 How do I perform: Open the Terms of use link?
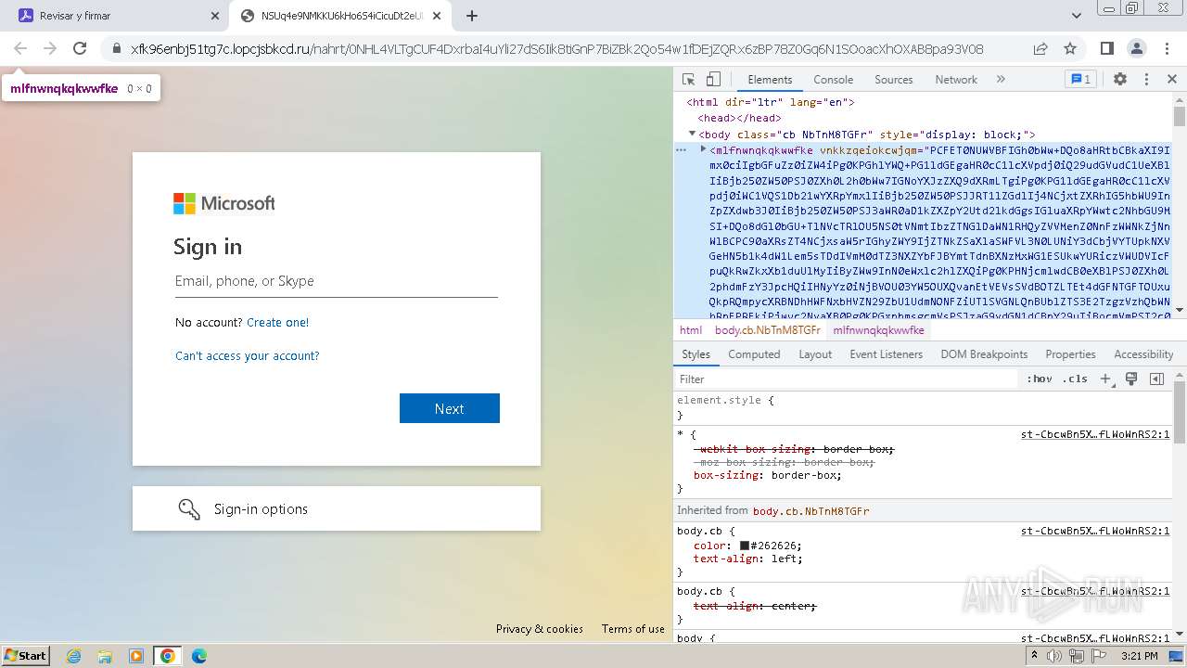click(x=633, y=629)
